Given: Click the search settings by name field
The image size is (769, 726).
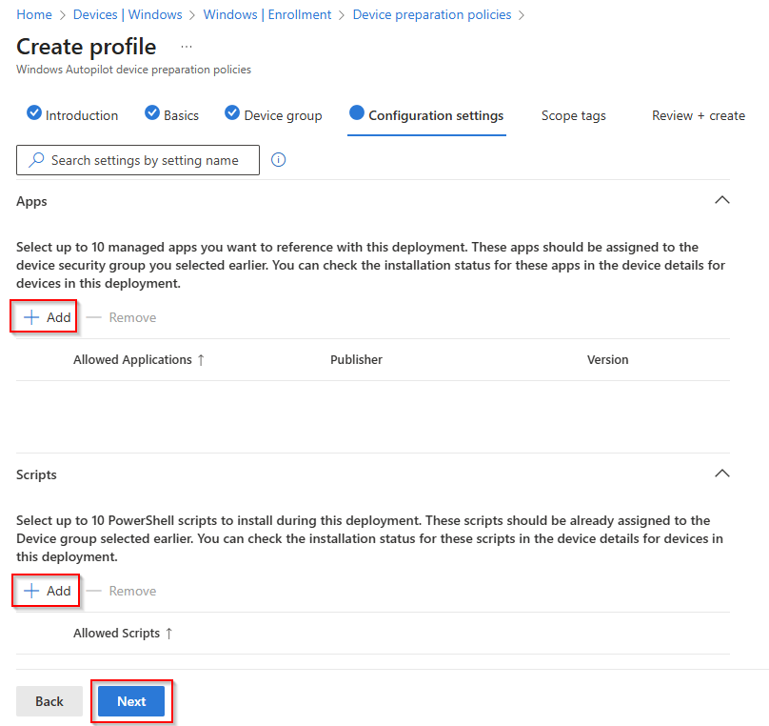Looking at the screenshot, I should [x=138, y=160].
